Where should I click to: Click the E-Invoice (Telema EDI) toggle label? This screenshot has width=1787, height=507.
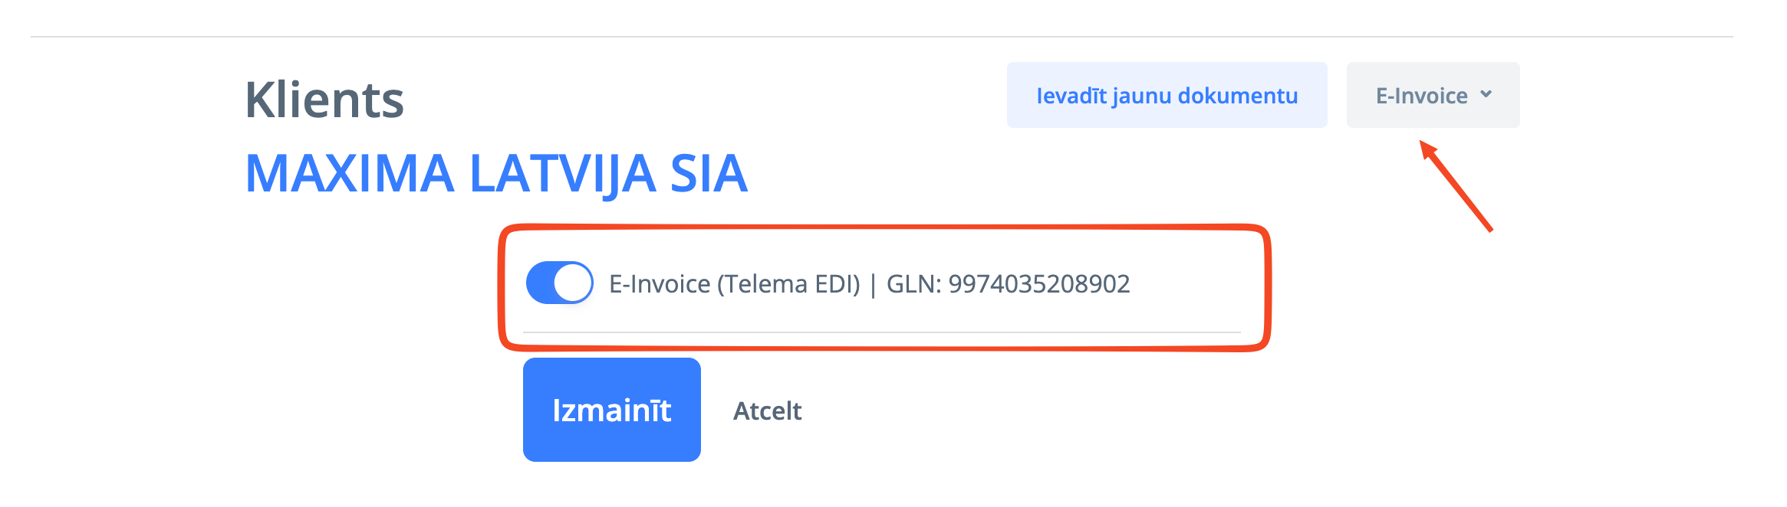tap(734, 284)
